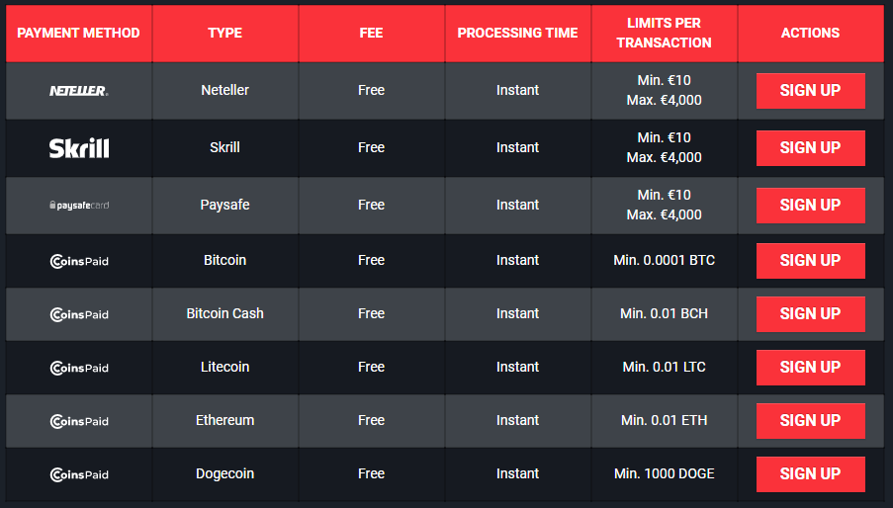The height and width of the screenshot is (508, 893).
Task: Click the Type column header
Action: click(224, 33)
